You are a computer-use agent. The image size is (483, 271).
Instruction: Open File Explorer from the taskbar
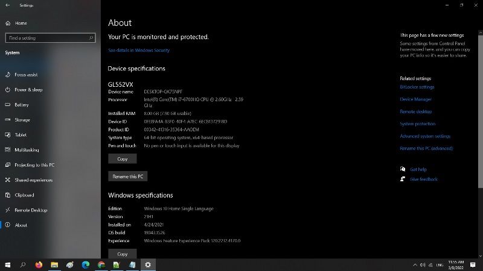pos(54,264)
